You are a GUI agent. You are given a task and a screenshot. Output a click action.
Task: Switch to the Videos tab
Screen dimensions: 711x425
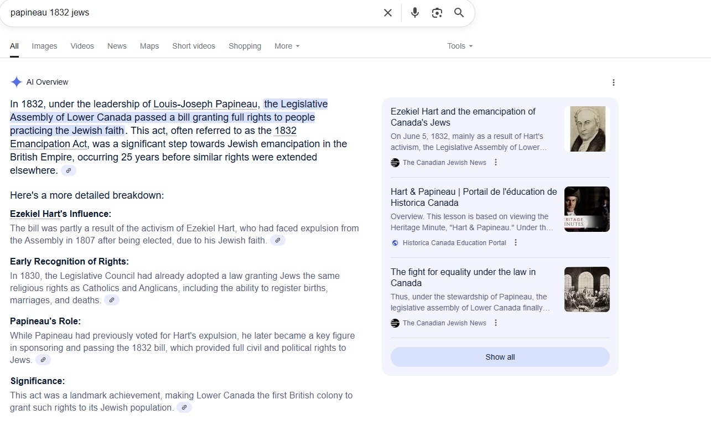82,46
